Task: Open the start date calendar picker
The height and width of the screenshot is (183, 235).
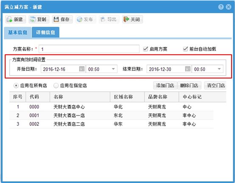Action: click(x=82, y=69)
